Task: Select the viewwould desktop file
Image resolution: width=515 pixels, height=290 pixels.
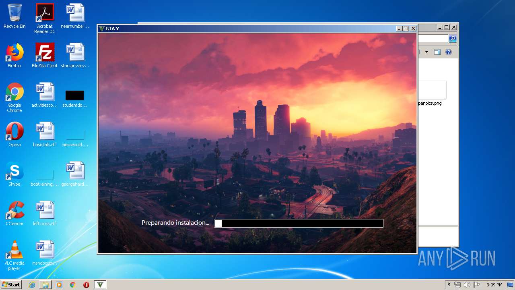Action: pos(75,139)
